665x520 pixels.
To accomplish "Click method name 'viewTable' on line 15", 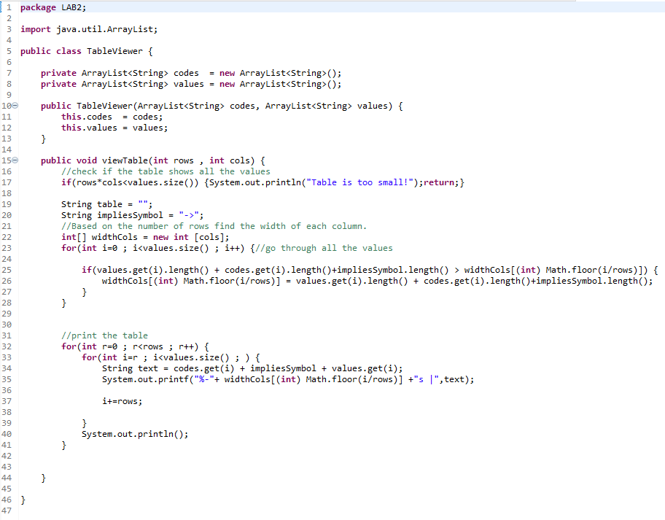I will point(125,160).
